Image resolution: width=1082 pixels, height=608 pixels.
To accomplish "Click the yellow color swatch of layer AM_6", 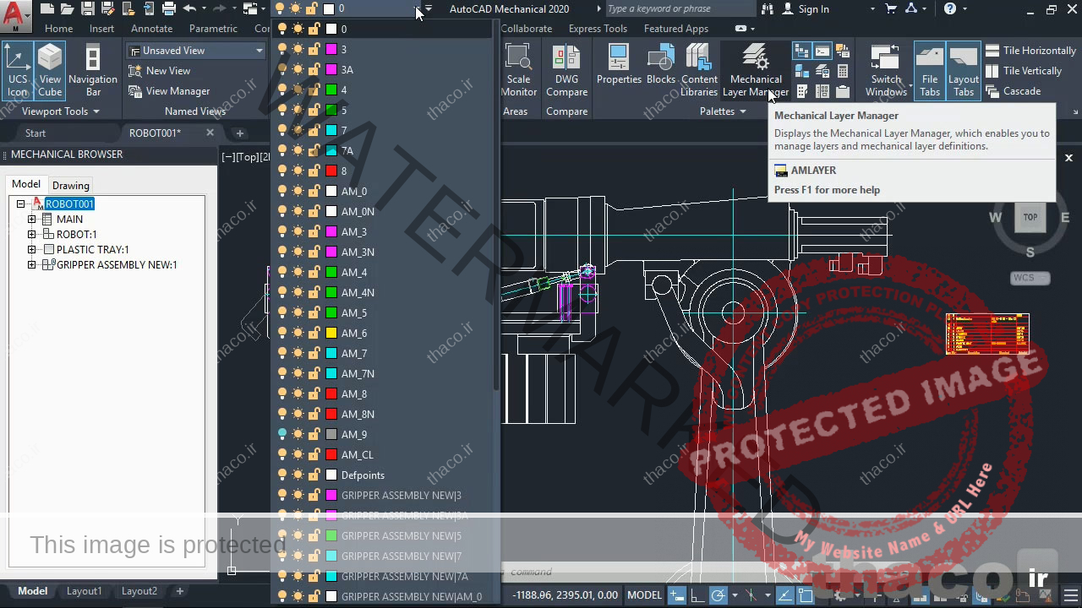I will click(x=331, y=333).
